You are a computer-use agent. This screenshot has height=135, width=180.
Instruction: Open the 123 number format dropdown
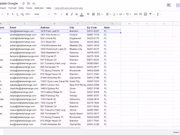point(27,14)
